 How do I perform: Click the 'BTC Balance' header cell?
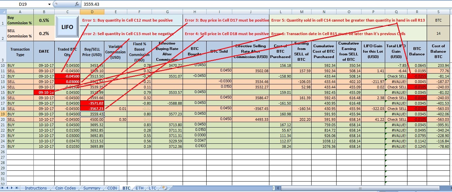point(417,52)
